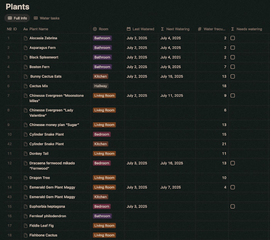Toggle Needs watering checkbox for Dracaena fernwood mikado
This screenshot has height=240, width=270.
pyautogui.click(x=233, y=163)
